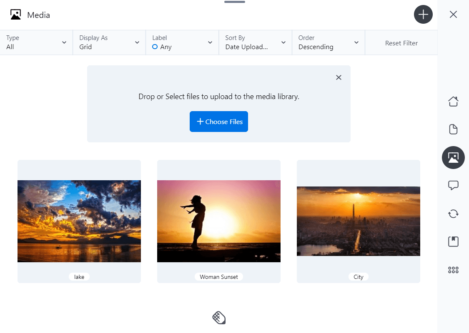Change sort order using Order dropdown
This screenshot has height=333, width=469.
(328, 42)
